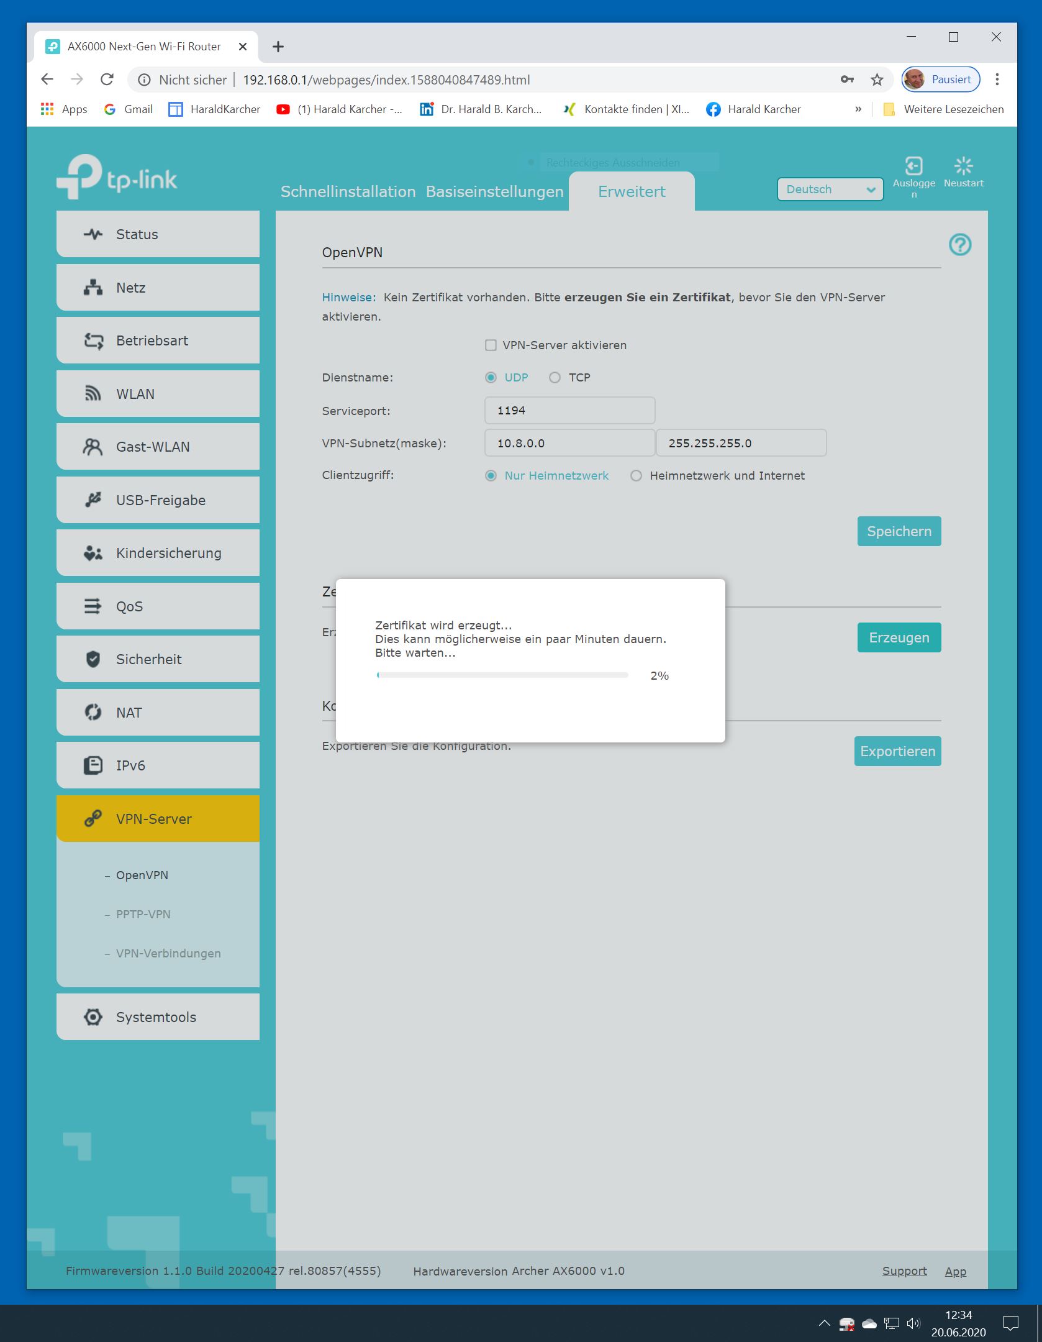Select TCP as service type

[x=555, y=378]
